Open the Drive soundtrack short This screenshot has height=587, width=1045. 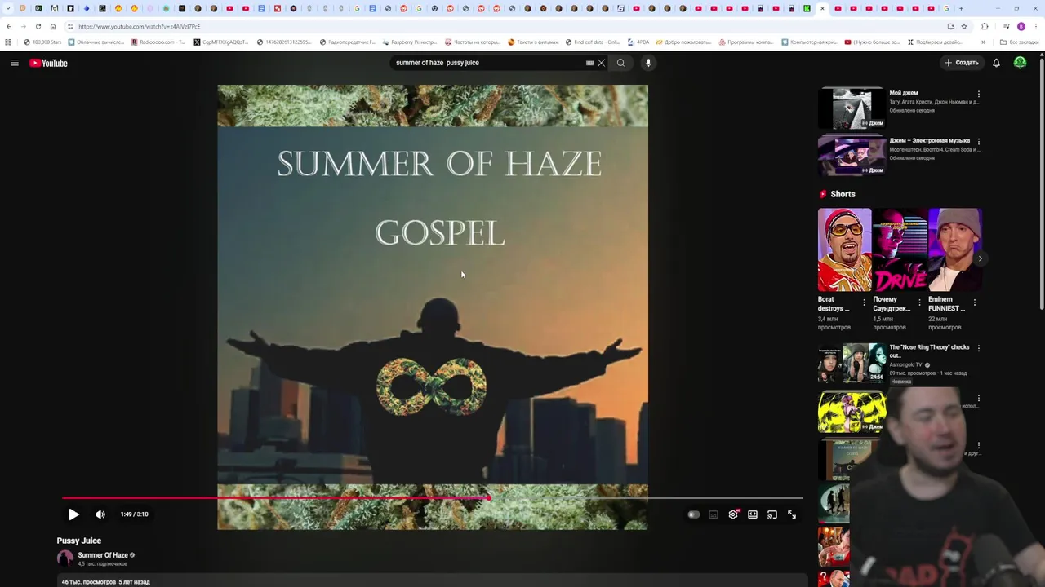(900, 249)
